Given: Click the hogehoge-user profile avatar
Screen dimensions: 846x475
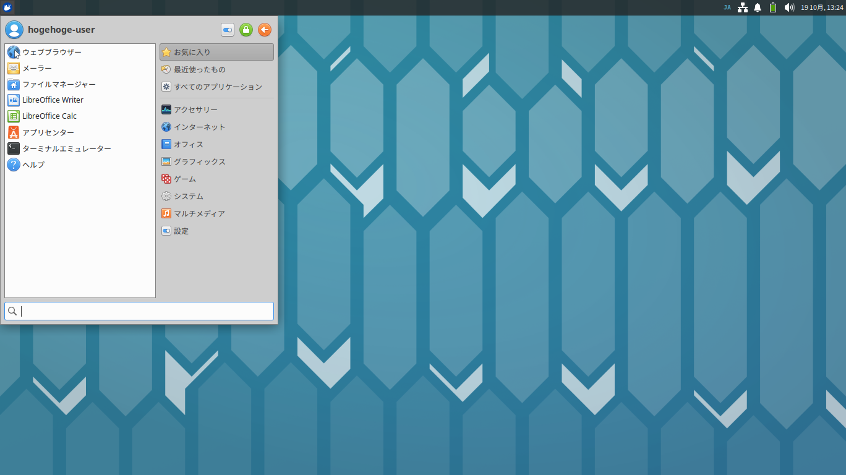Looking at the screenshot, I should click(x=14, y=30).
